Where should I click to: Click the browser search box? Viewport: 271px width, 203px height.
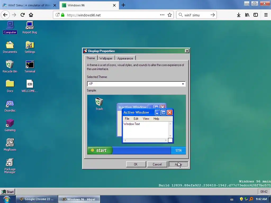[197, 15]
